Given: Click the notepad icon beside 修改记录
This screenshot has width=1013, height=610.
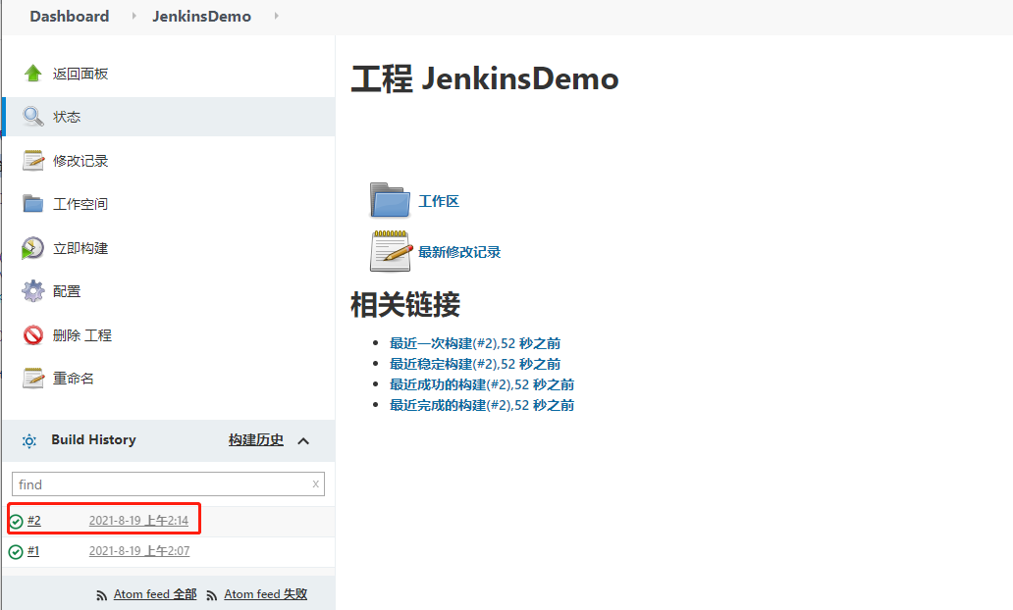Looking at the screenshot, I should click(x=33, y=160).
